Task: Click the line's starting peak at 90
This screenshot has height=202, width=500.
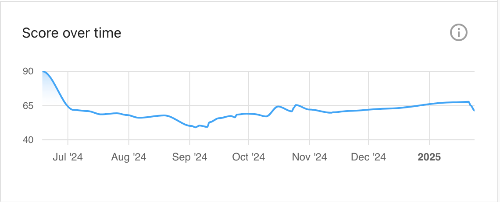Action: (44, 72)
